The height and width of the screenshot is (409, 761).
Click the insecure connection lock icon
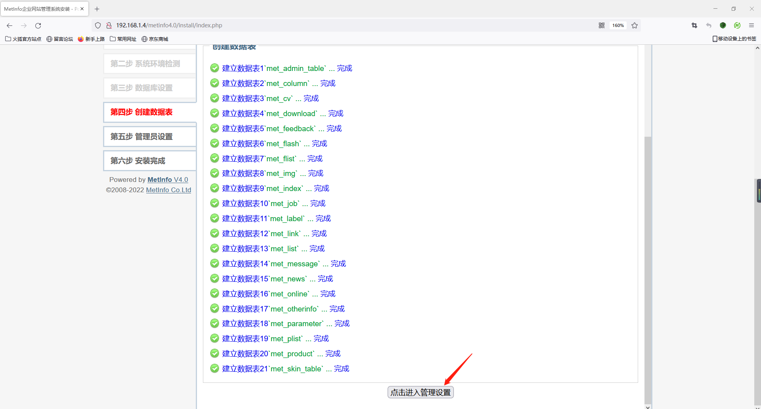click(x=109, y=25)
